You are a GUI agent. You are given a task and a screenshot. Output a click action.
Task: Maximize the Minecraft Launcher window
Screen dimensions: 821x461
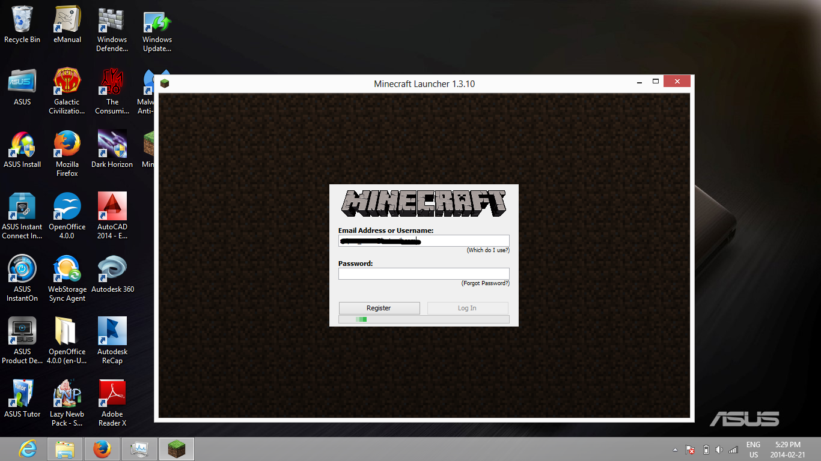pos(656,82)
